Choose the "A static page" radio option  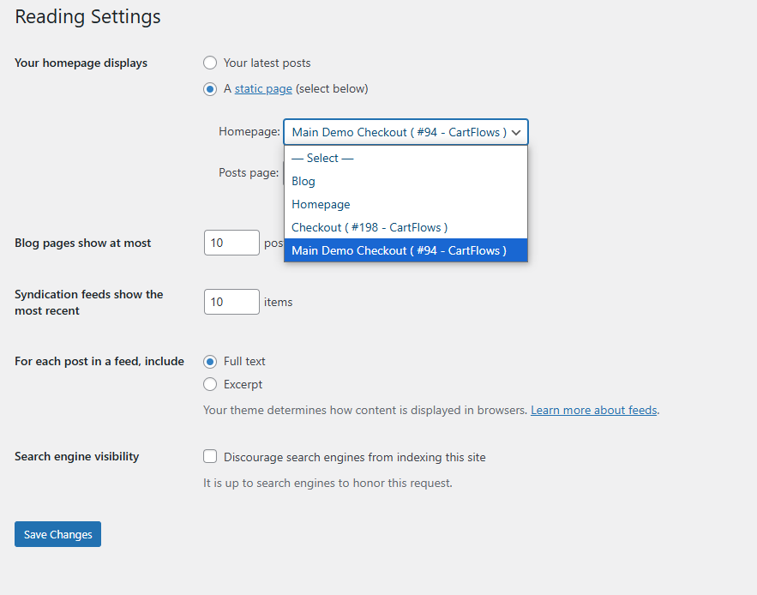click(210, 88)
